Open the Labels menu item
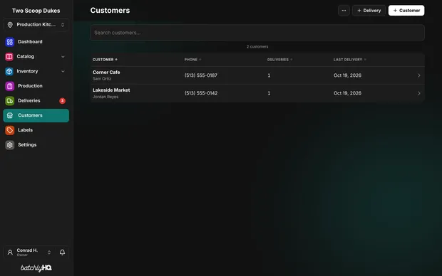This screenshot has width=442, height=276. (36, 130)
